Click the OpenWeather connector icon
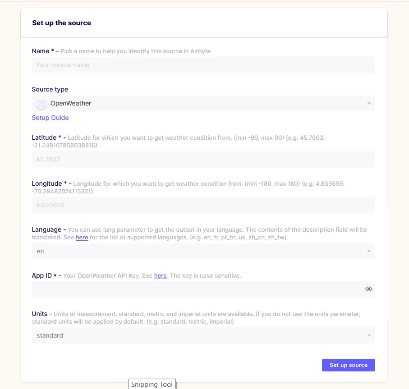409x389 pixels. 41,104
